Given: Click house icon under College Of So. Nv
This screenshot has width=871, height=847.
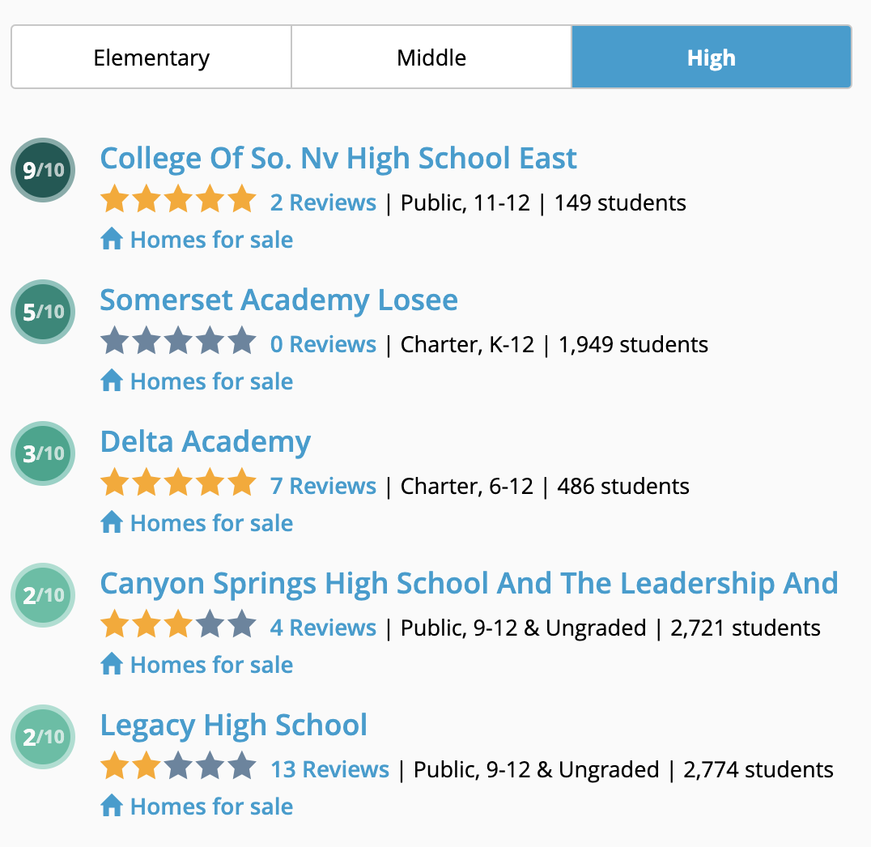Looking at the screenshot, I should click(x=112, y=238).
